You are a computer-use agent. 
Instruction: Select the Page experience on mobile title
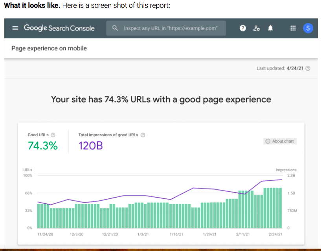tap(49, 48)
